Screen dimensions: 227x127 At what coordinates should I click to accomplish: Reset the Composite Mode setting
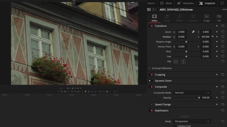click(x=223, y=92)
